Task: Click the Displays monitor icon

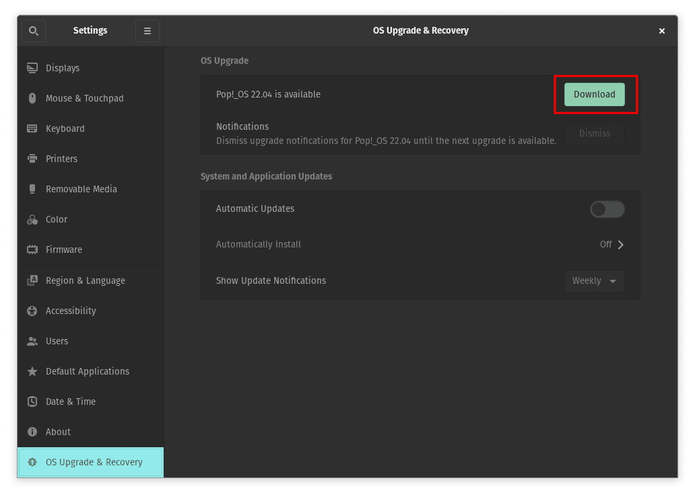Action: point(32,68)
